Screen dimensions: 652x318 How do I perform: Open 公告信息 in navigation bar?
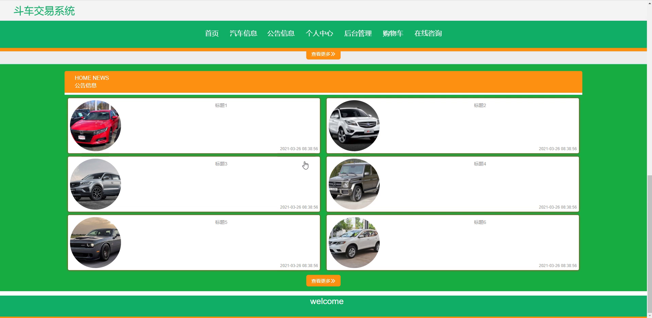[281, 33]
